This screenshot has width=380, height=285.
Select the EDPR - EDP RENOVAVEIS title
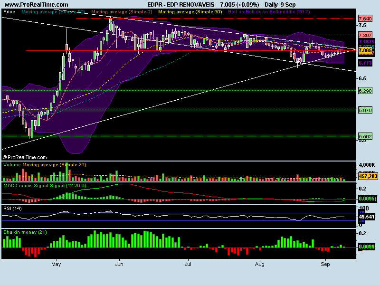181,5
